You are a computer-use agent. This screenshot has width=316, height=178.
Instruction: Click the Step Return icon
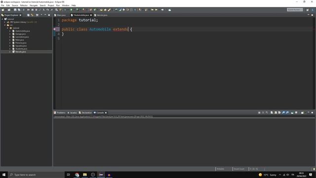click(51, 10)
